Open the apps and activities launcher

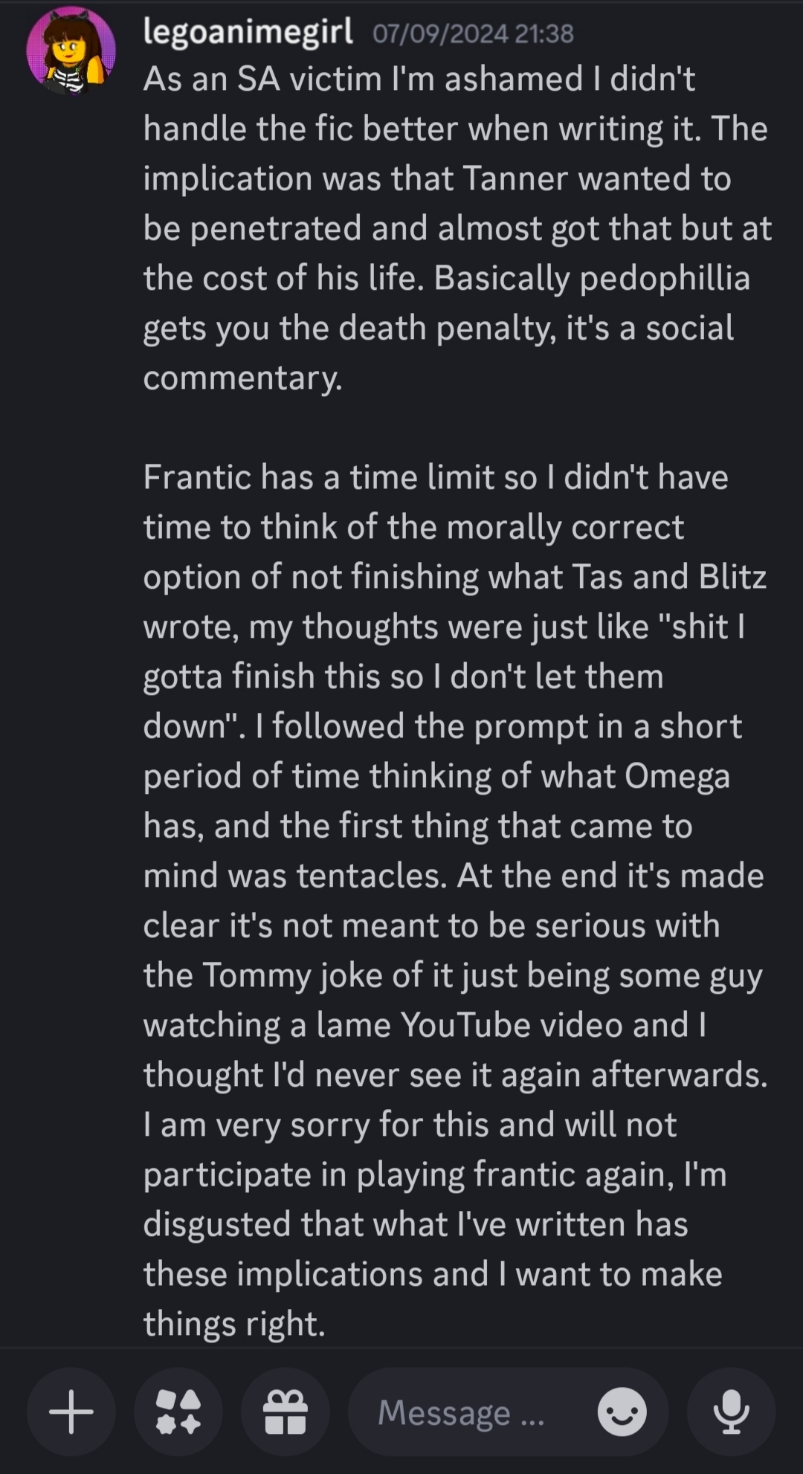coord(178,1412)
